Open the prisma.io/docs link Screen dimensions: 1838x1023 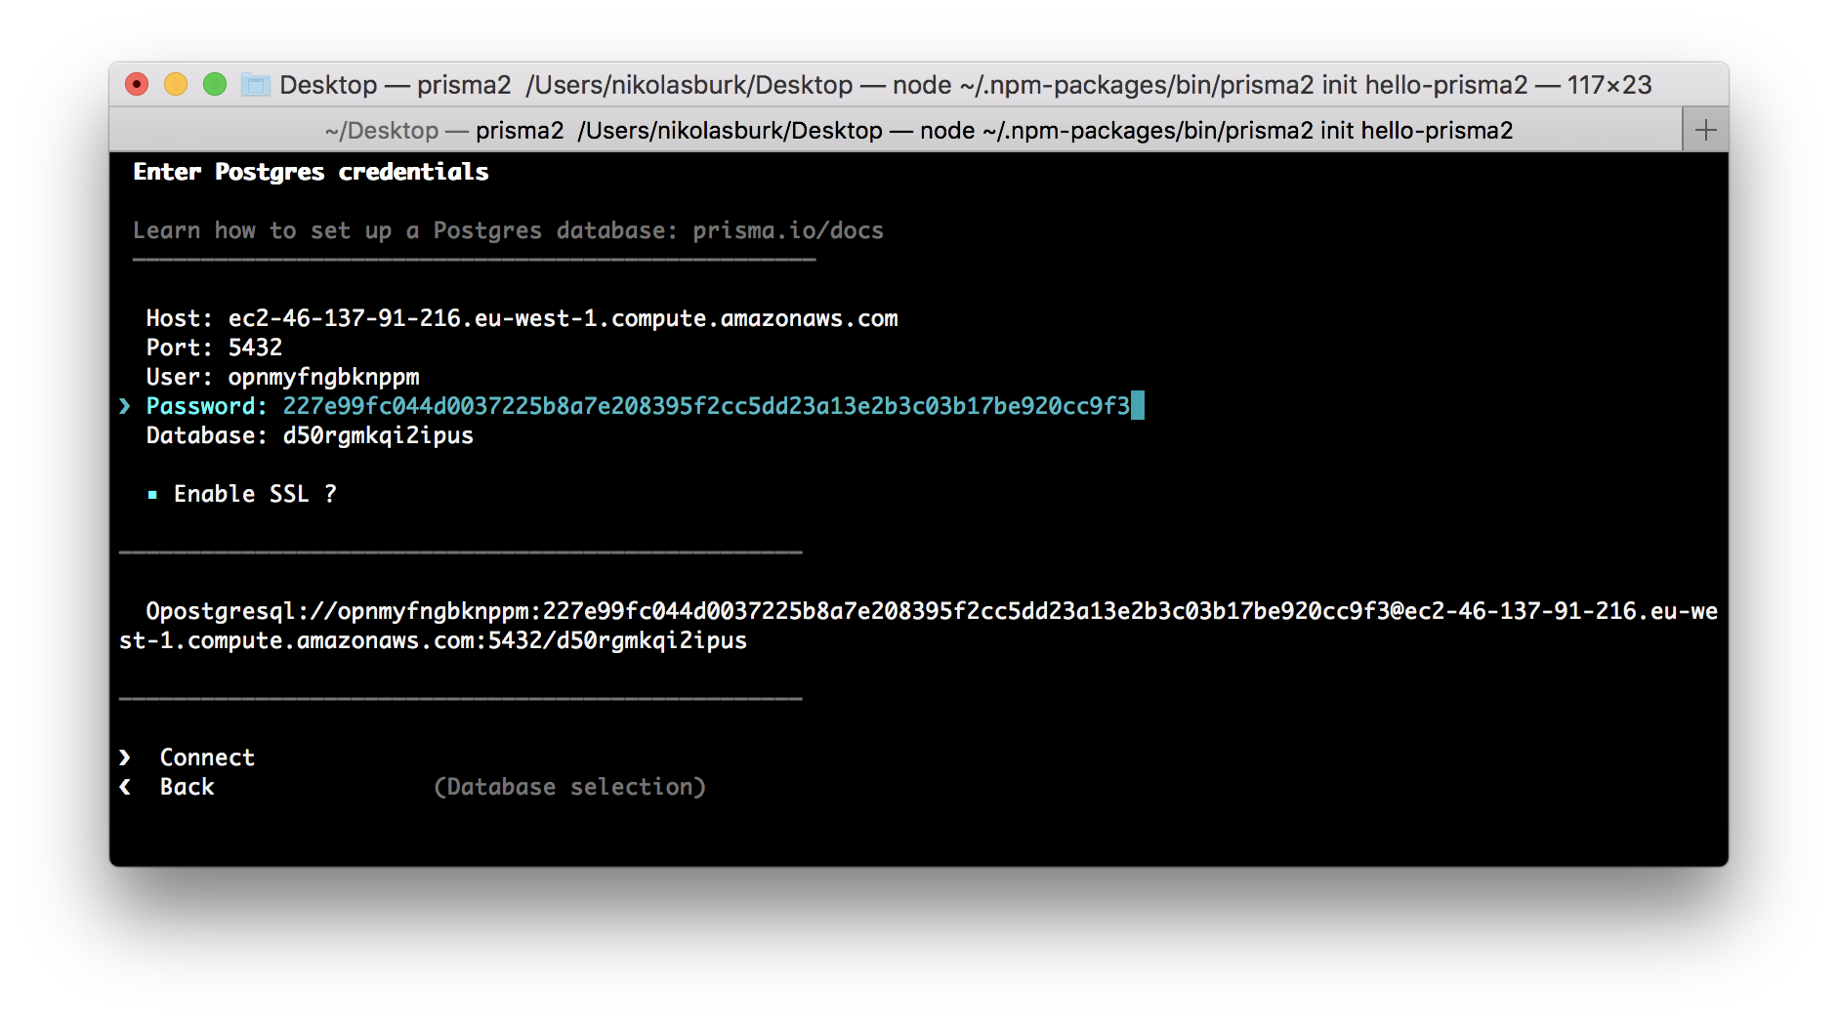coord(788,230)
